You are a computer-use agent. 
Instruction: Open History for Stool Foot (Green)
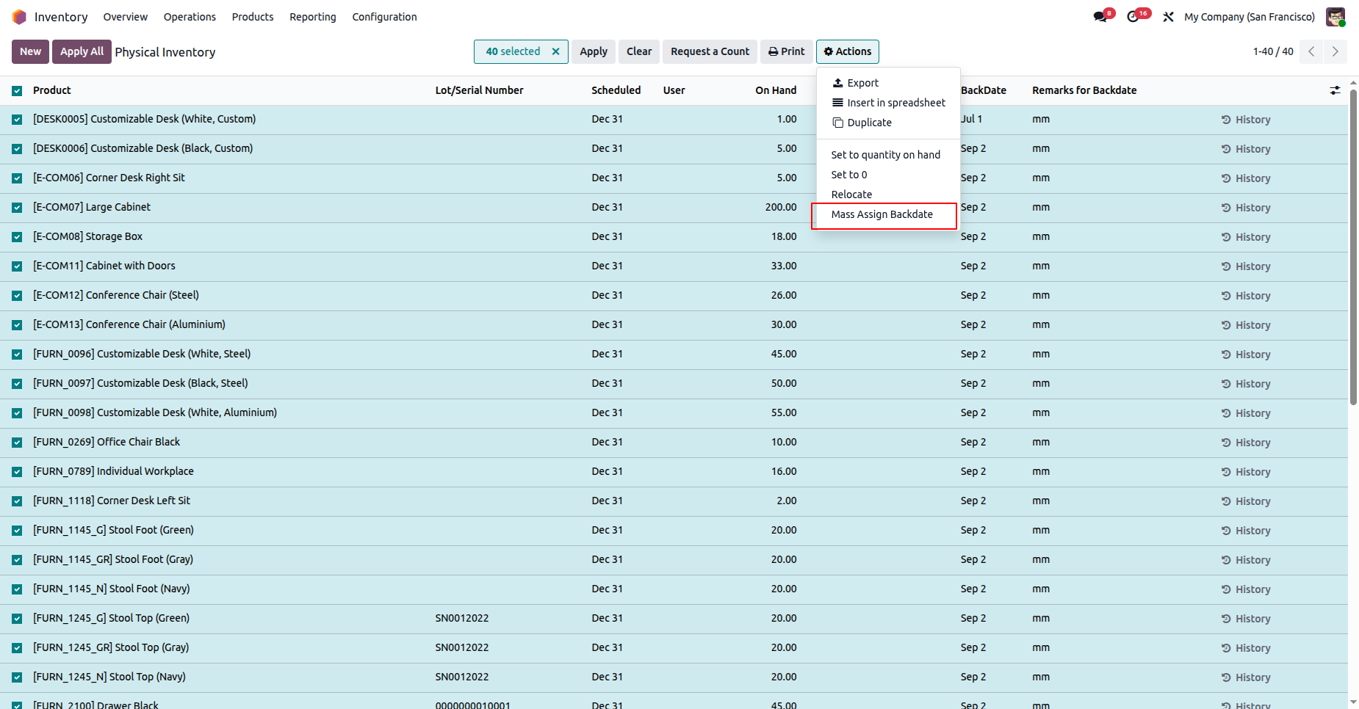pyautogui.click(x=1246, y=531)
